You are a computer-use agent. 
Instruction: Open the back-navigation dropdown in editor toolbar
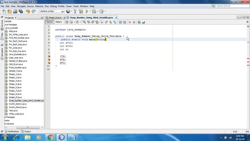[74, 22]
